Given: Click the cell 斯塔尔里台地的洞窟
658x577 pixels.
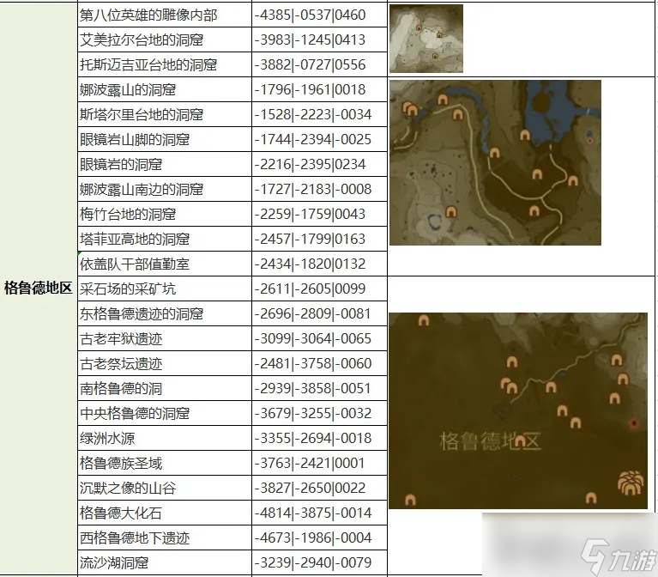Looking at the screenshot, I should [x=165, y=115].
